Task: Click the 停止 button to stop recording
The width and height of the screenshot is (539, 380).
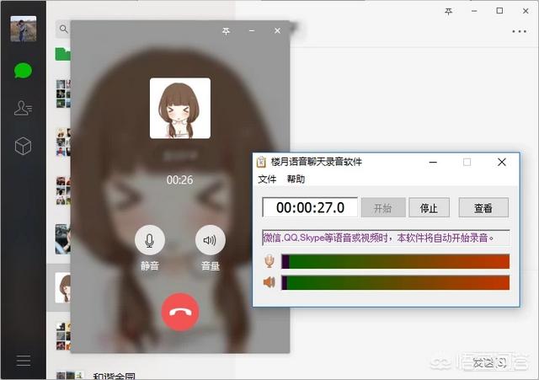Action: click(430, 207)
